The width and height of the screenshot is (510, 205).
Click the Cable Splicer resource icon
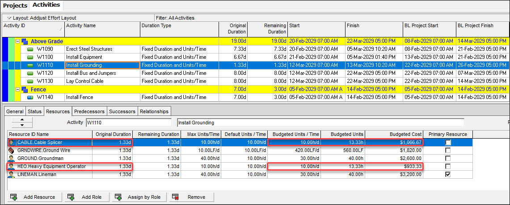pos(12,143)
